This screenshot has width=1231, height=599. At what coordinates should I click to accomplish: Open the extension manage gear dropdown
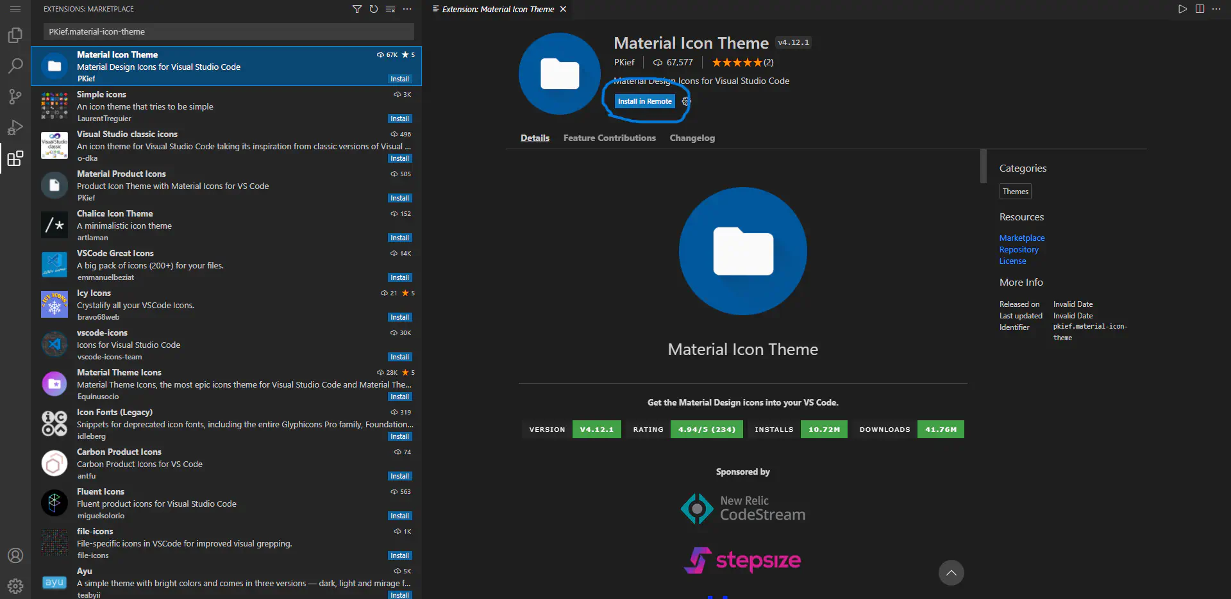(x=685, y=101)
